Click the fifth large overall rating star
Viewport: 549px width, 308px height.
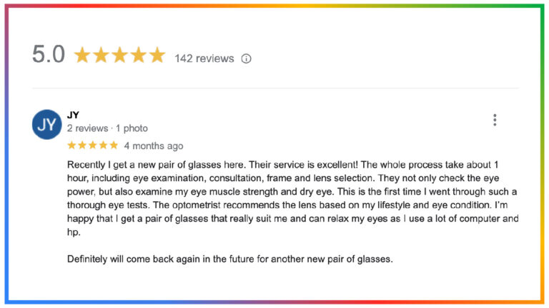click(157, 56)
